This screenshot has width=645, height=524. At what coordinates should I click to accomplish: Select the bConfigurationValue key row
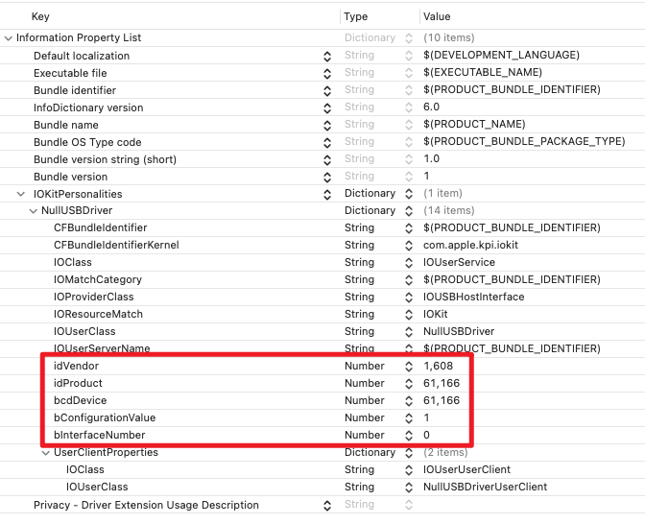[104, 417]
